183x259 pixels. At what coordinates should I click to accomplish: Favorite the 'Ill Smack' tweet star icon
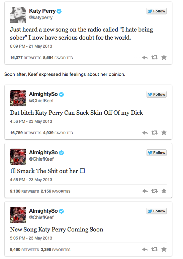(164, 191)
